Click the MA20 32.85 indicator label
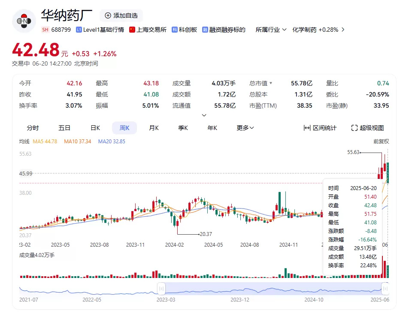This screenshot has height=314, width=403. [x=112, y=141]
